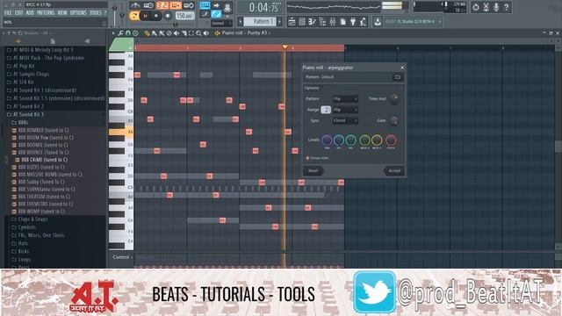The image size is (562, 316).
Task: Open the VIEW menu
Action: pyautogui.click(x=62, y=13)
